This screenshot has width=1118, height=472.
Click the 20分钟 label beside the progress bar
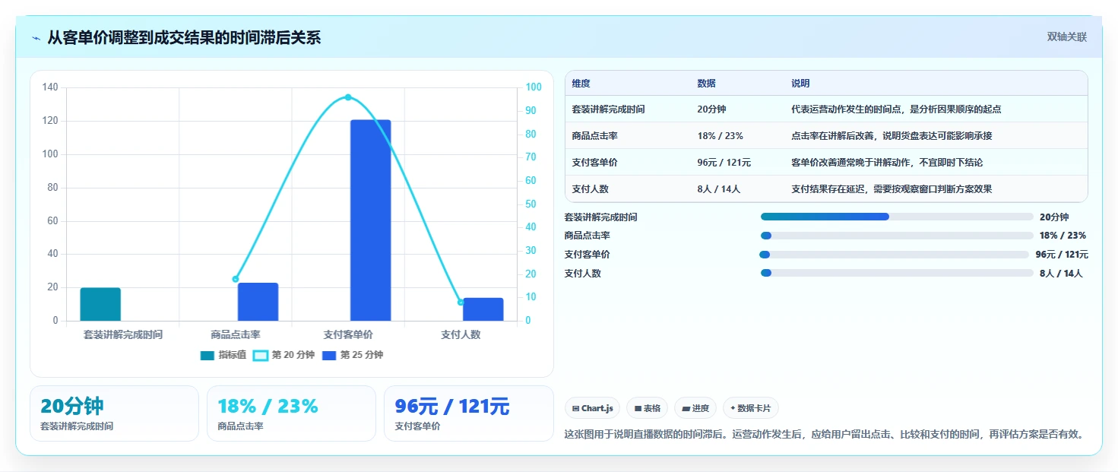pyautogui.click(x=1054, y=217)
